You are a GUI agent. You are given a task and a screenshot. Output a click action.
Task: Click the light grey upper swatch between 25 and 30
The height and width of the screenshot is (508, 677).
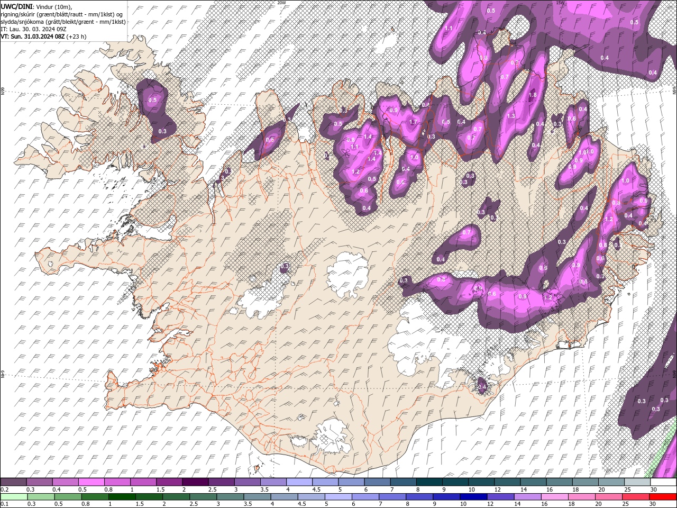[637, 482]
